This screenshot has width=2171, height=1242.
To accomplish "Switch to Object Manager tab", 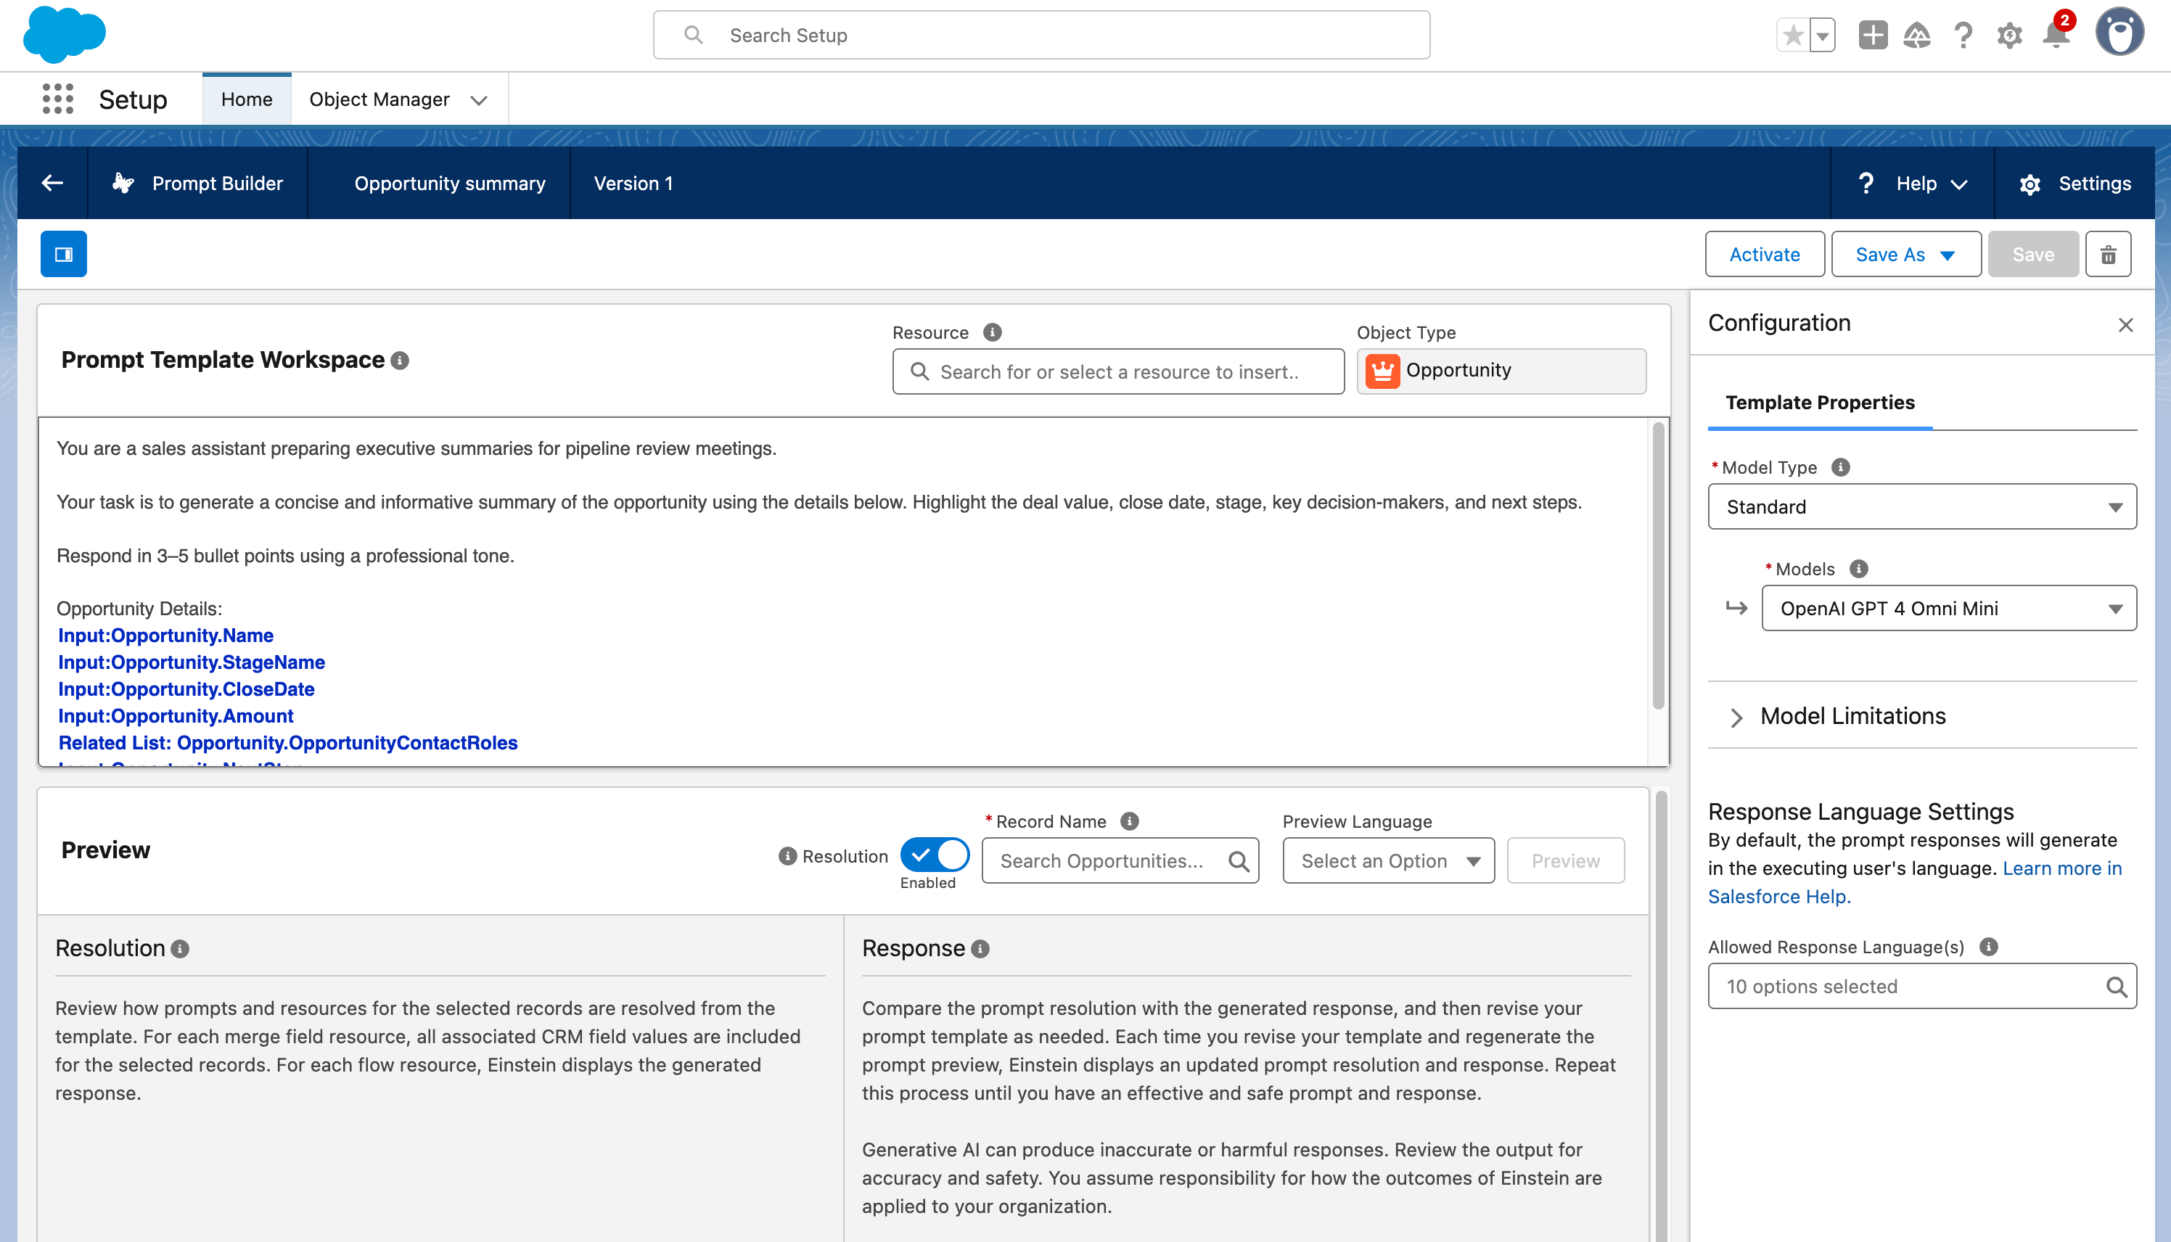I will click(x=379, y=99).
